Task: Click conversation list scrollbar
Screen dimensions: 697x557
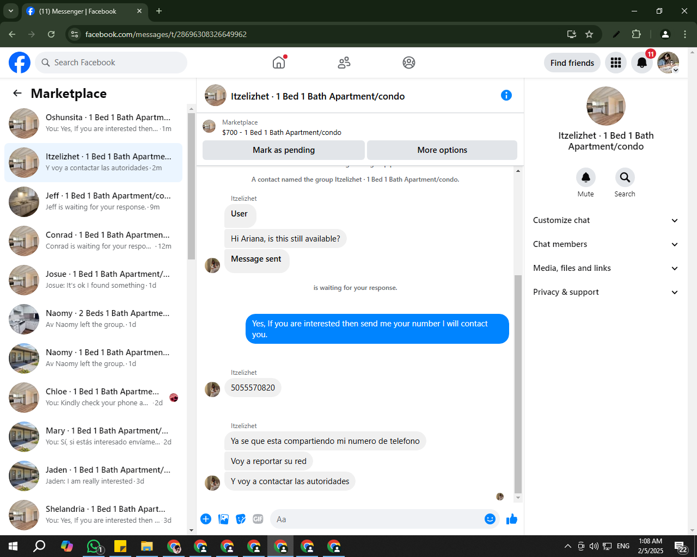Action: [x=191, y=187]
